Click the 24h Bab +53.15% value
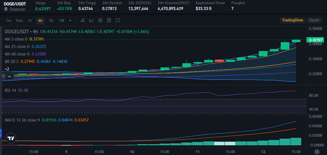The height and width of the screenshot is (155, 327). click(65, 9)
